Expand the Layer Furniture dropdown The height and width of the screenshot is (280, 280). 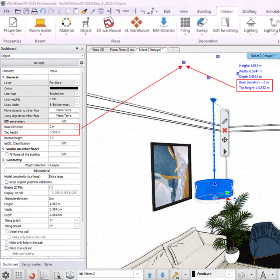(x=77, y=83)
